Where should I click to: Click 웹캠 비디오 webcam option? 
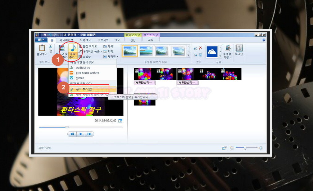[88, 46]
